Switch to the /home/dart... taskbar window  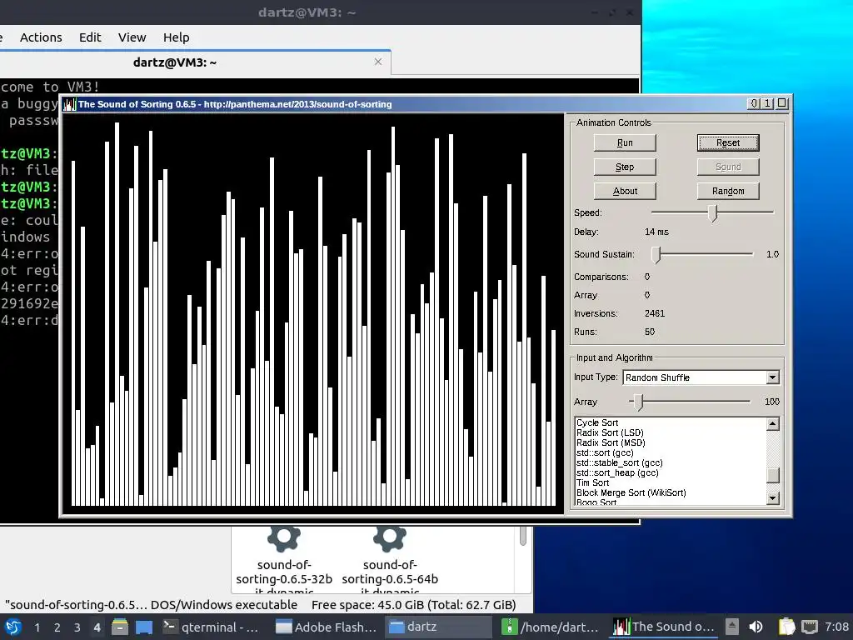pyautogui.click(x=551, y=627)
